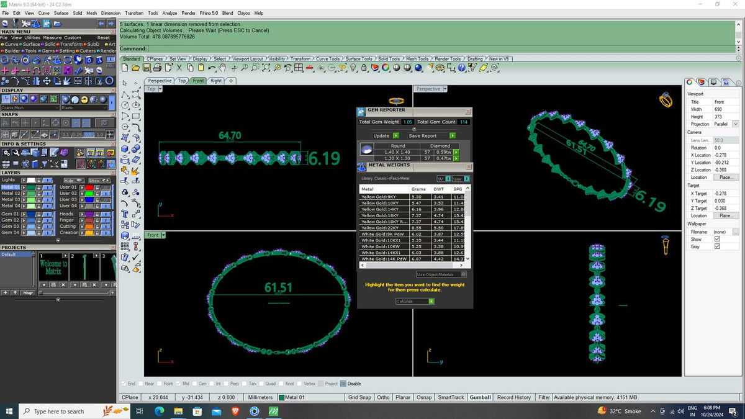
Task: Click the ring thumbnail icon in Perspective viewport
Action: pyautogui.click(x=666, y=99)
